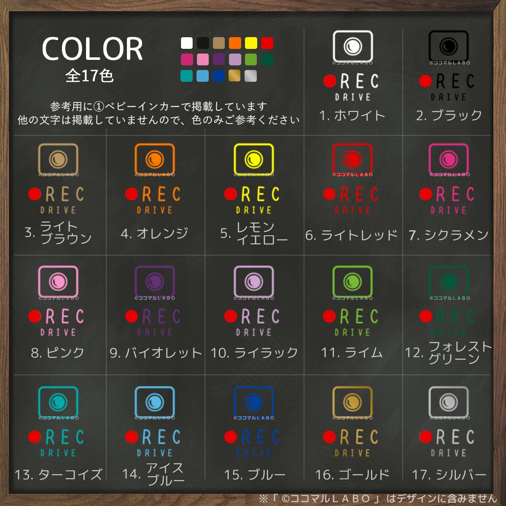Click the 6. ライトレッド label
The image size is (506, 506).
point(352,235)
